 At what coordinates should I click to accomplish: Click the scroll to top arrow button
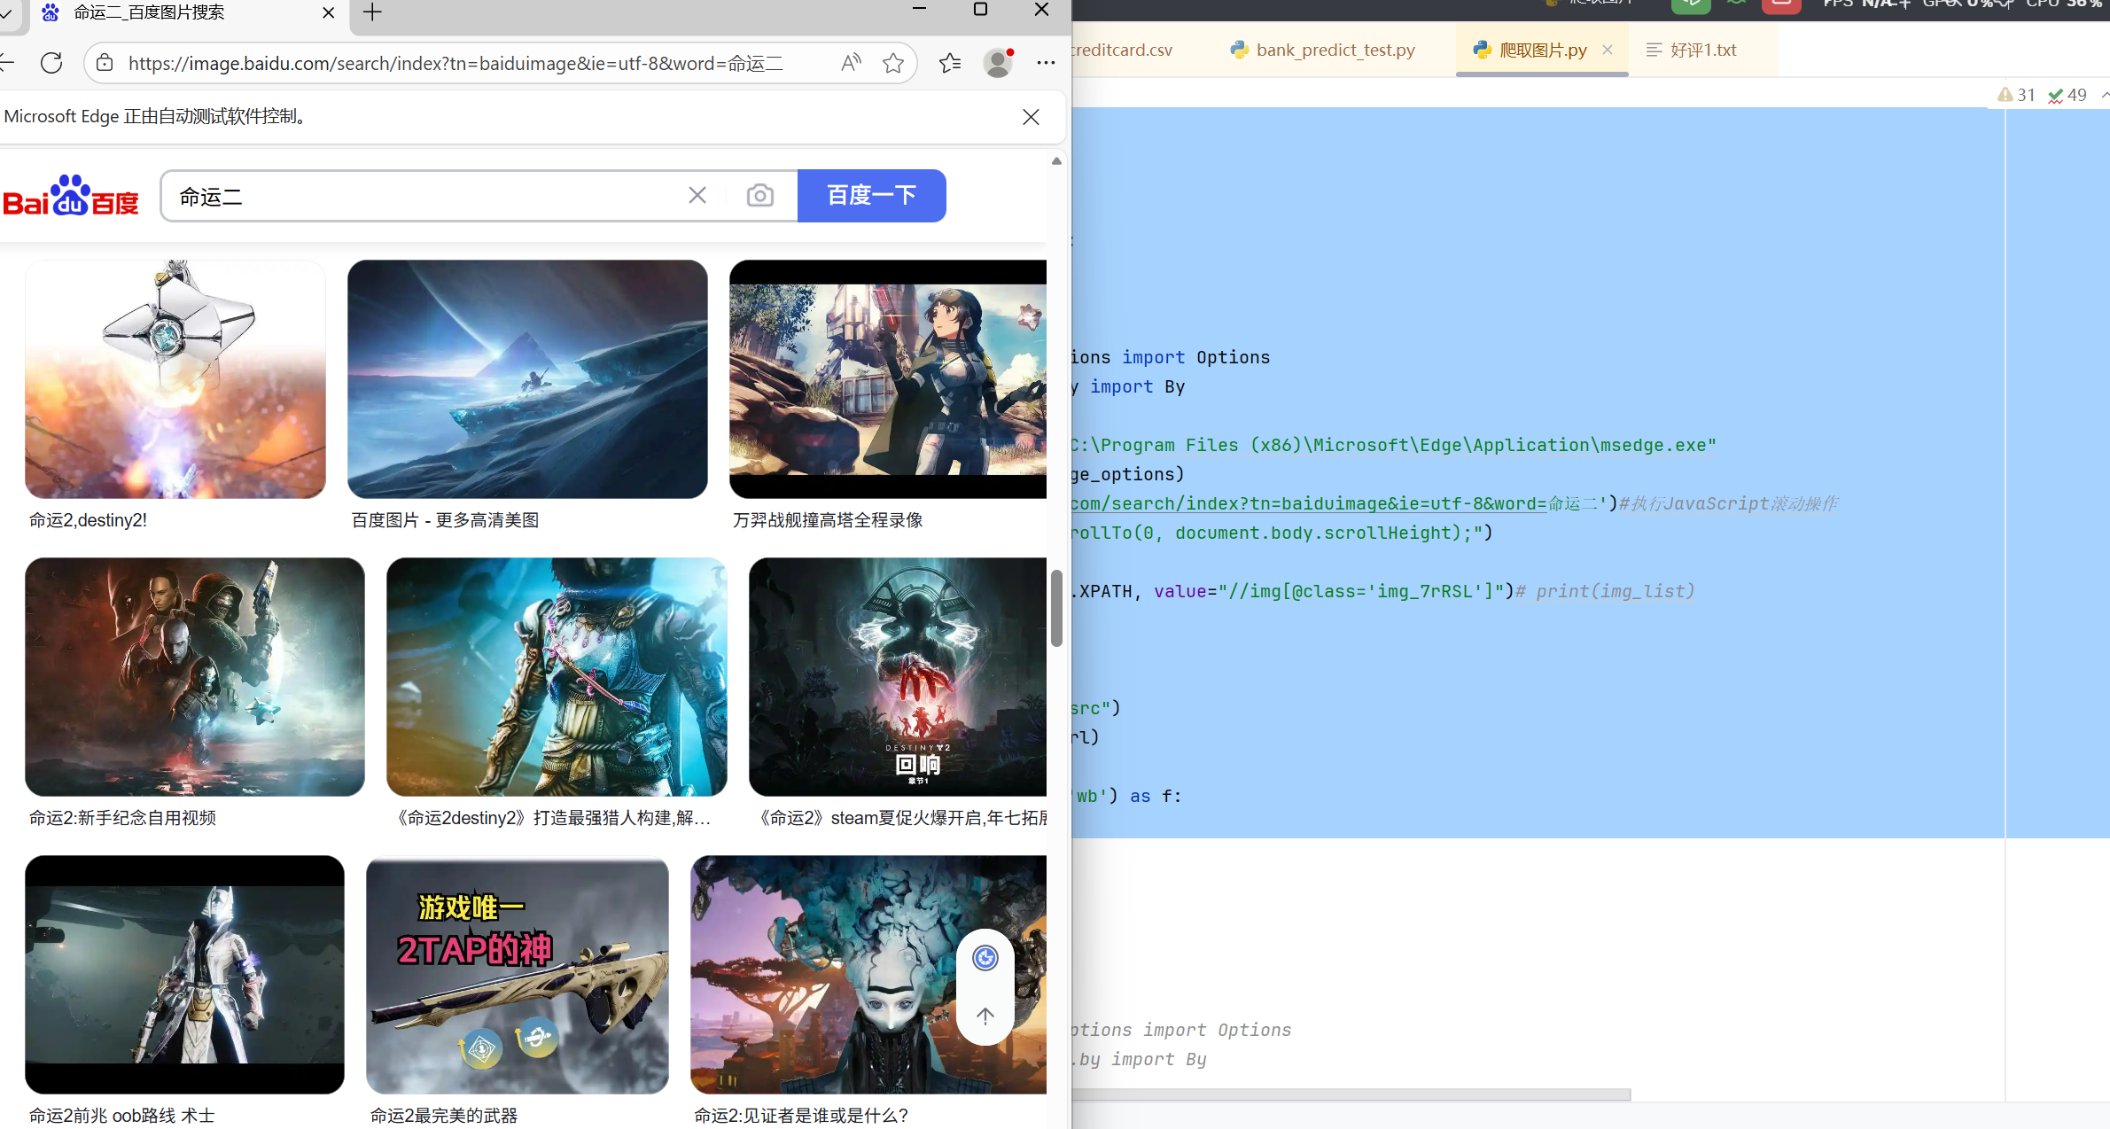click(985, 1016)
